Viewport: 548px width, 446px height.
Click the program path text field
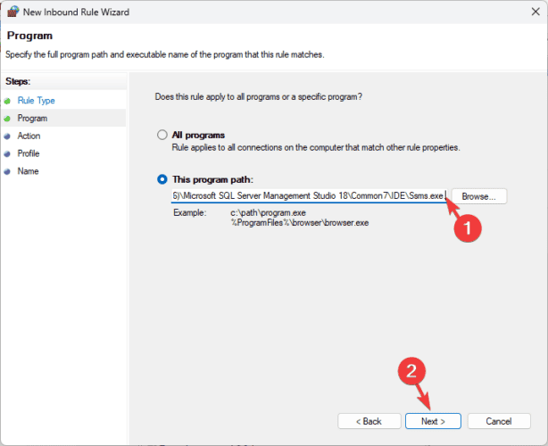click(x=309, y=196)
